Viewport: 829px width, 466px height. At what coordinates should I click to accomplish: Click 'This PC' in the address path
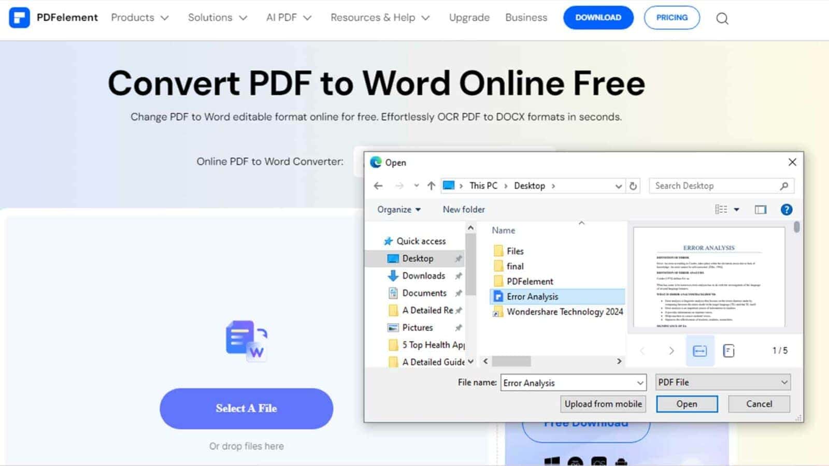pos(483,186)
